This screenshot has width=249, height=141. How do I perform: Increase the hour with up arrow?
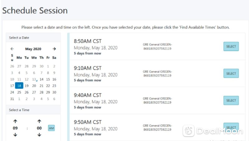click(x=15, y=121)
